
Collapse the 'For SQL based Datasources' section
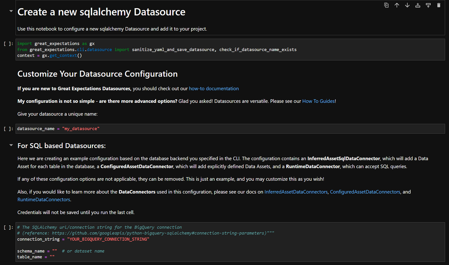(x=11, y=145)
